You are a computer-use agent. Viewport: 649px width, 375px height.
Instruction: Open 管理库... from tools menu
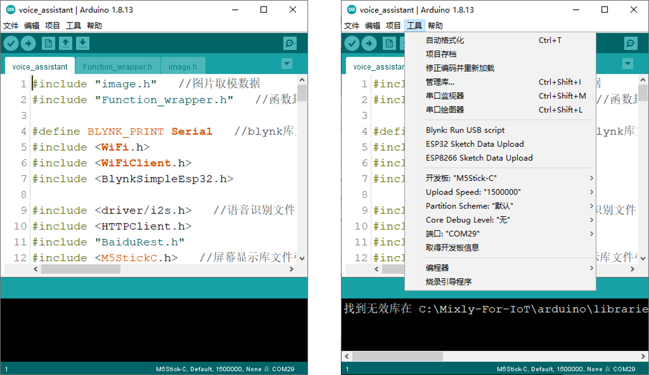[500, 82]
